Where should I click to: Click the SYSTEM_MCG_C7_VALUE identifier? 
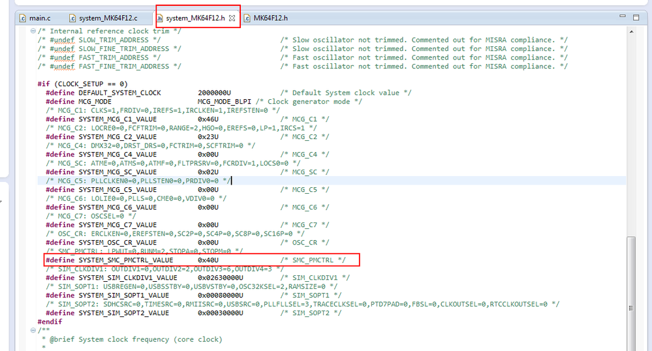pyautogui.click(x=117, y=224)
